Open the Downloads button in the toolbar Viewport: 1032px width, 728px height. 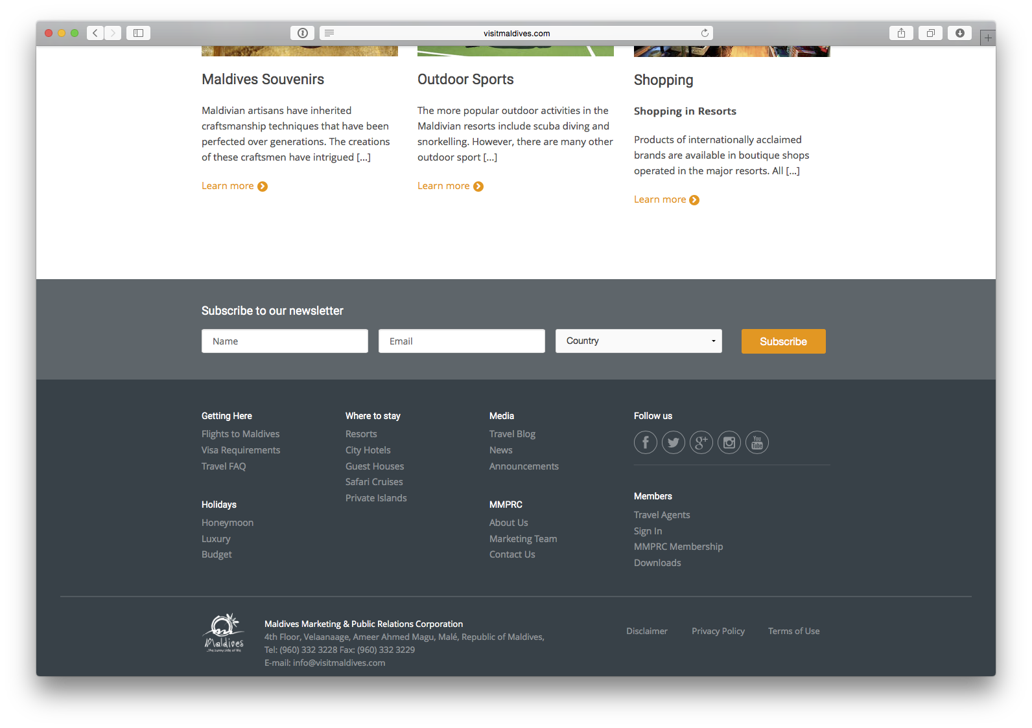pyautogui.click(x=959, y=33)
